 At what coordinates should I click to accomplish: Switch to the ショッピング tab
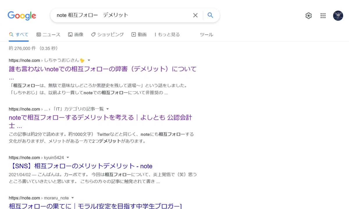[x=107, y=35]
